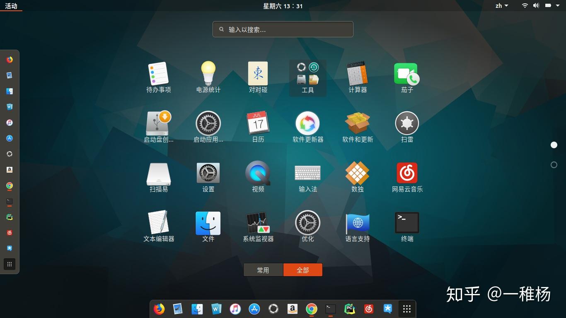The image size is (566, 318).
Task: Open the 优化 tweaks app
Action: (x=308, y=226)
